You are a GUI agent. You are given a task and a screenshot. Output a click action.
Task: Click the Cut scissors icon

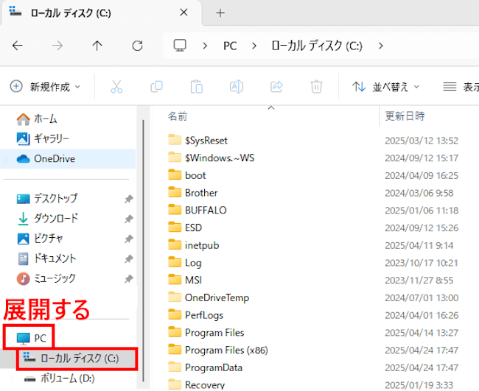pos(116,87)
